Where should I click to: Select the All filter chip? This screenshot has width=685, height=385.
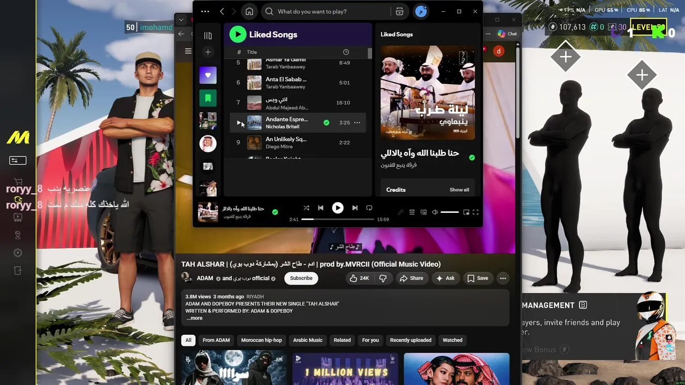point(188,340)
